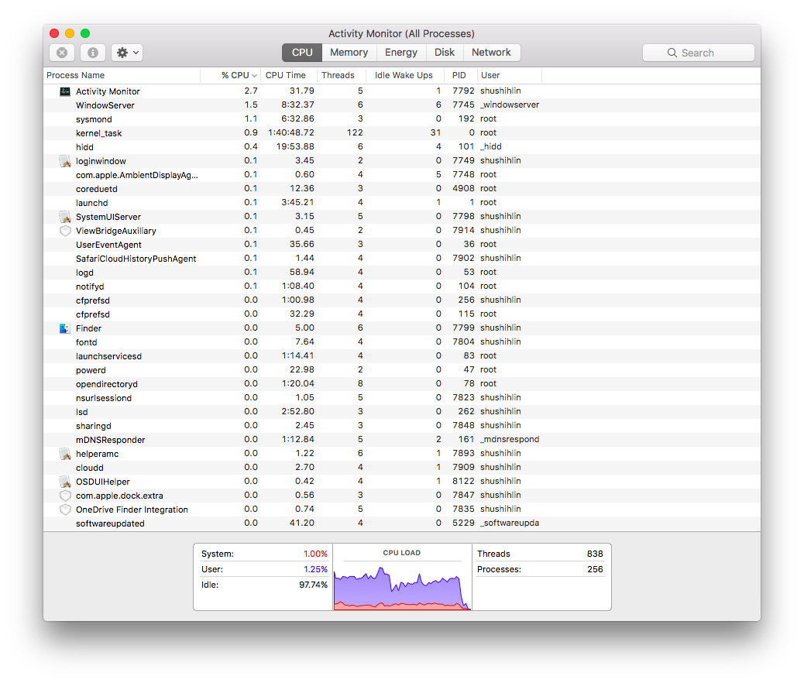Click the helperamc process icon
804x683 pixels.
click(x=65, y=454)
